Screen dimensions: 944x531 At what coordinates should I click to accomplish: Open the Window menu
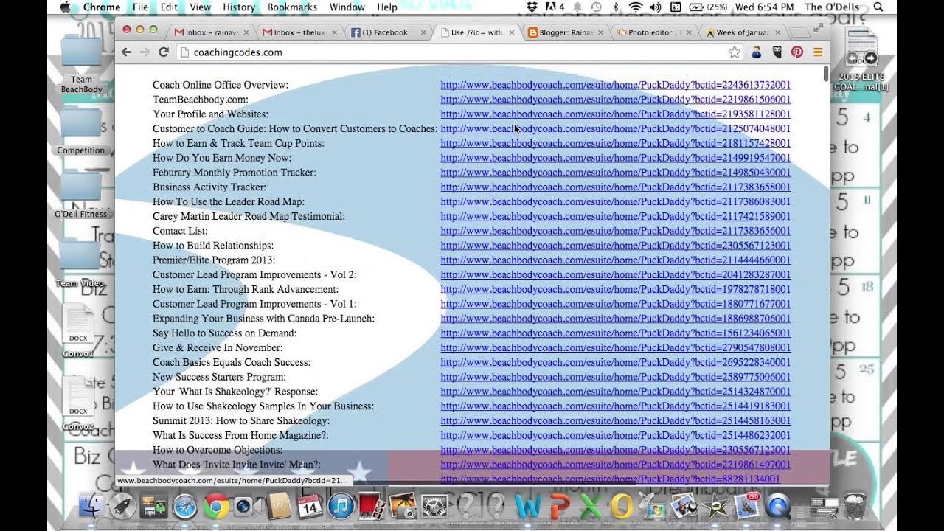[x=347, y=7]
